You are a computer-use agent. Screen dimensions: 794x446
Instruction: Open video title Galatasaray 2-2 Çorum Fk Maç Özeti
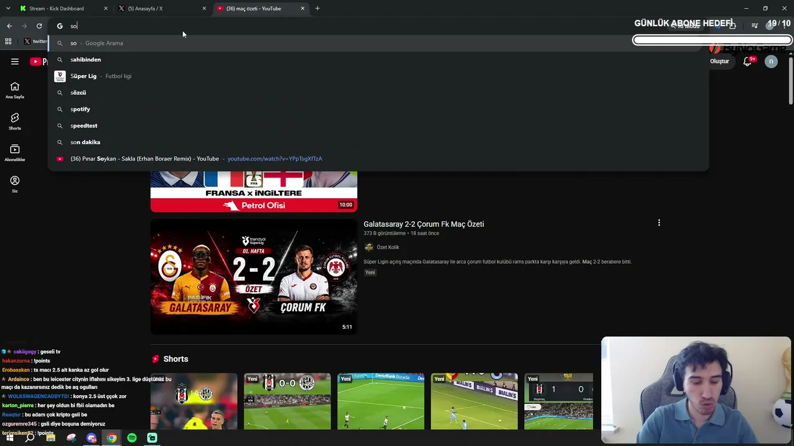(x=424, y=224)
